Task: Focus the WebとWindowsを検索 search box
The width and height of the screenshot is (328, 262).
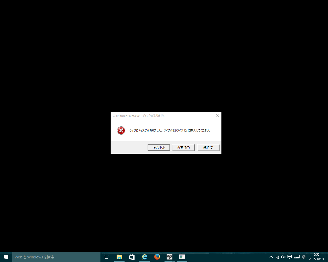Action: (x=56, y=257)
